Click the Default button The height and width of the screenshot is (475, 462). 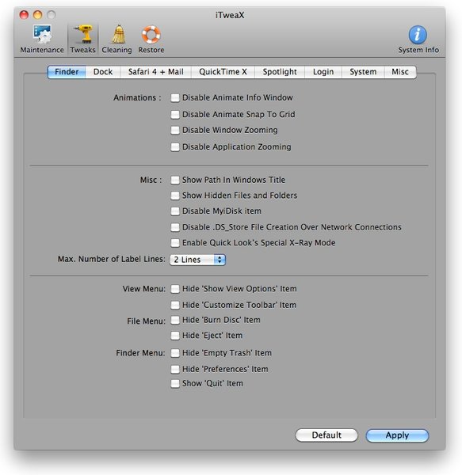point(326,435)
